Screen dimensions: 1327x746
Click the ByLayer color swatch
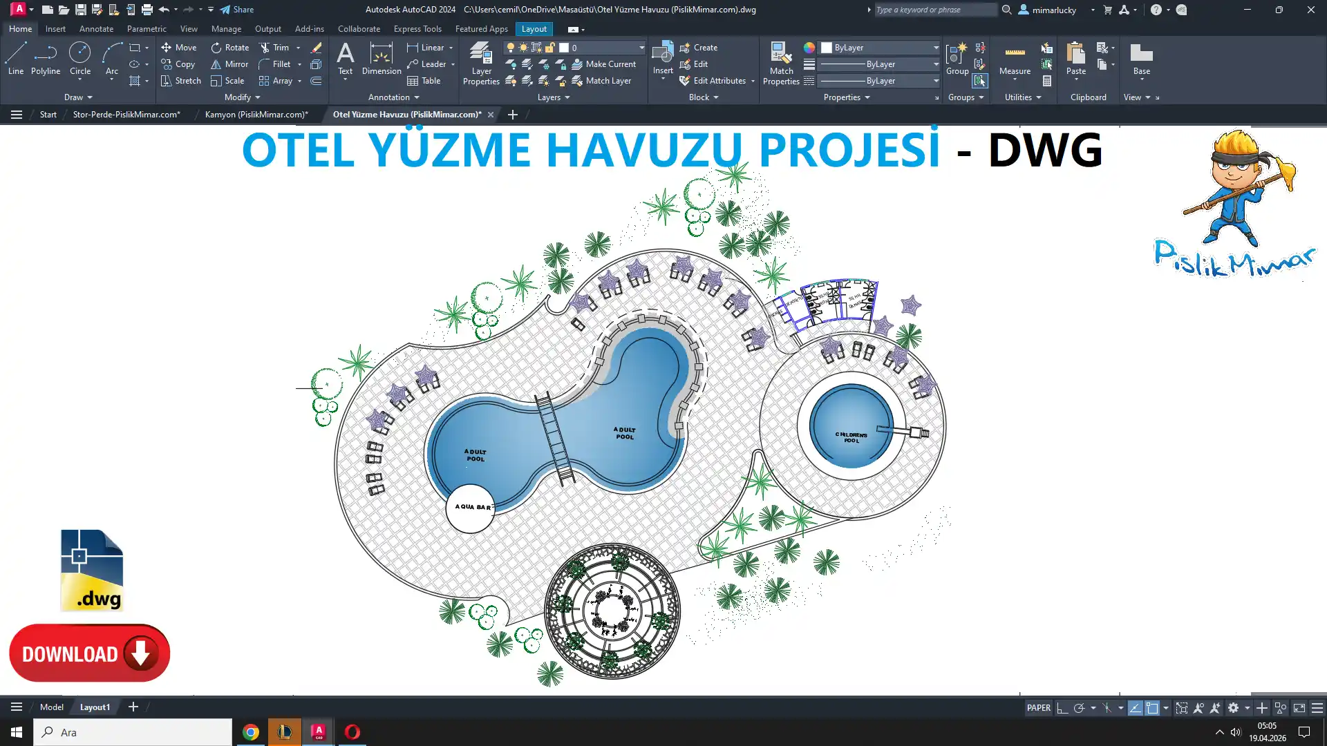[827, 48]
